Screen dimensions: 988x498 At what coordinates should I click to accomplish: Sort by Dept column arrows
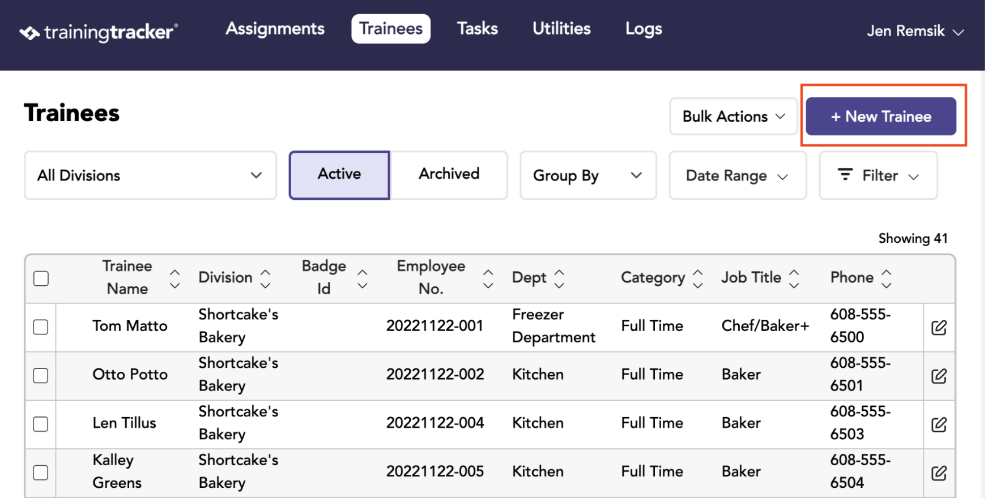coord(559,279)
